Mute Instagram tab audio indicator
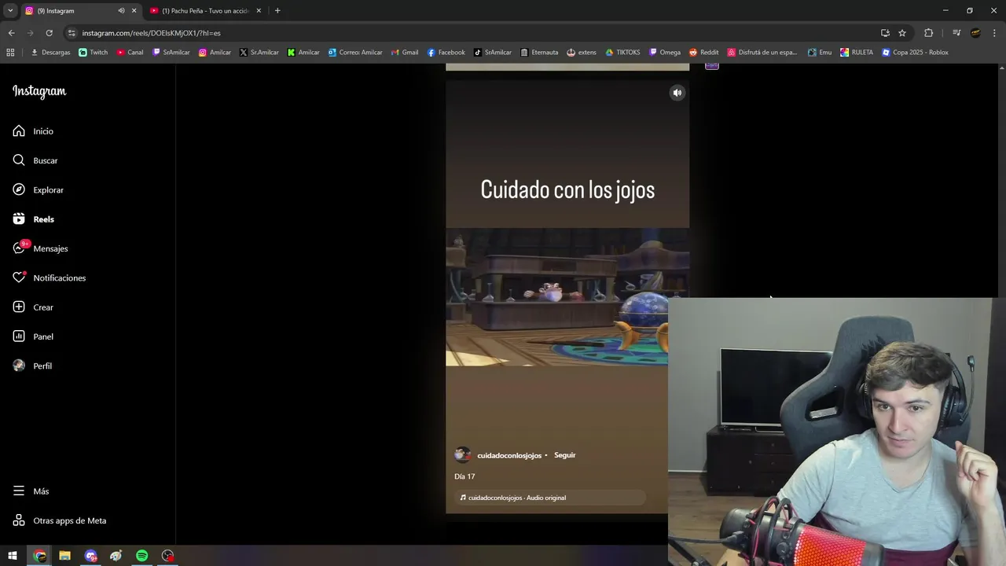 pos(121,11)
